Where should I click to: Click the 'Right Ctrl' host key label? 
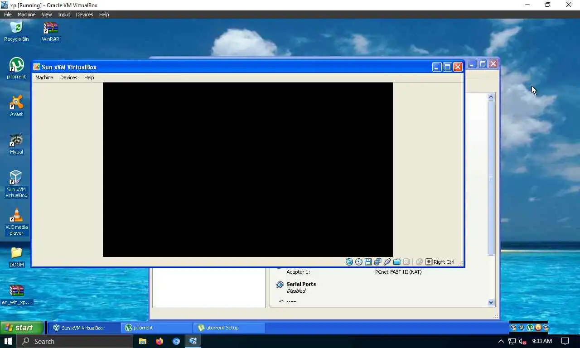(x=444, y=262)
